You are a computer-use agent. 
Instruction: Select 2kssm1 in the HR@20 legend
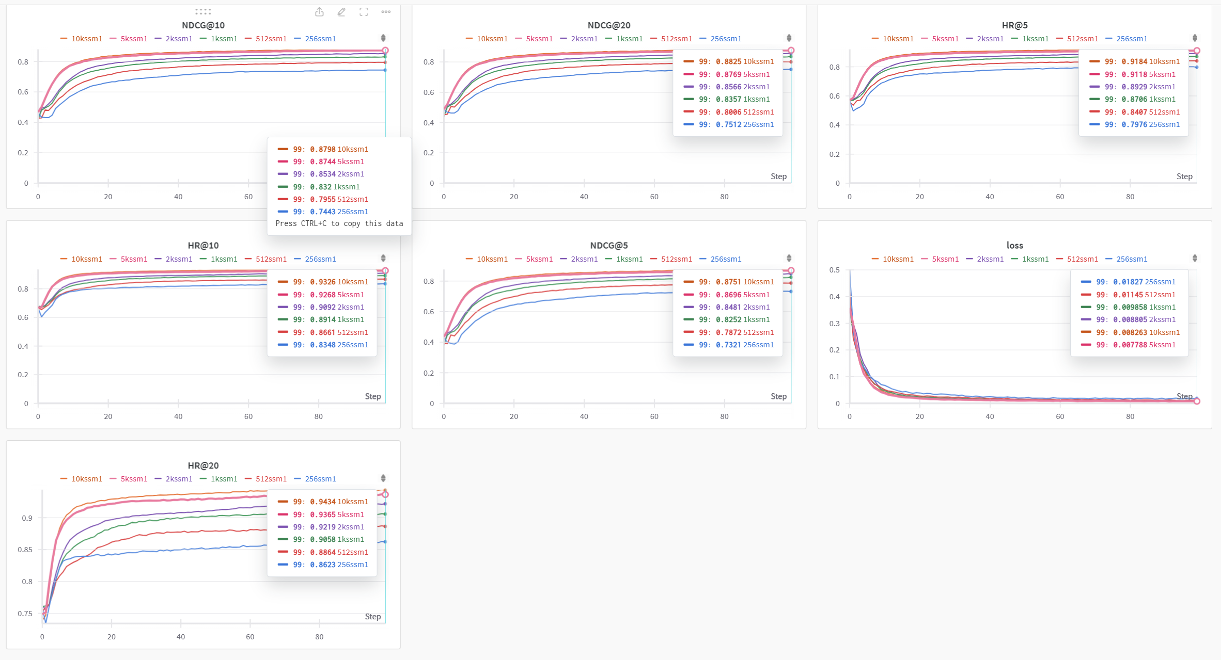[179, 479]
